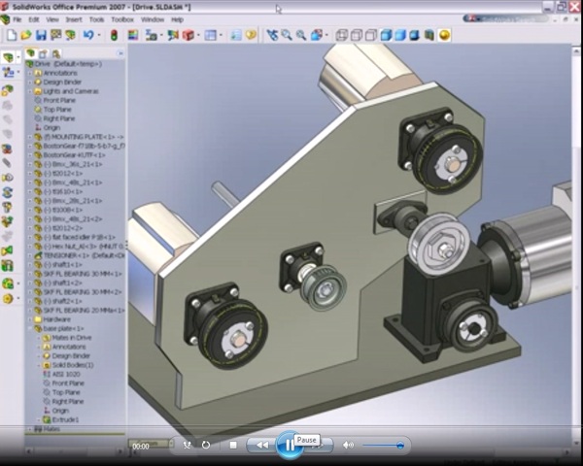Image resolution: width=583 pixels, height=466 pixels.
Task: Open the Toolbox menu
Action: [122, 18]
